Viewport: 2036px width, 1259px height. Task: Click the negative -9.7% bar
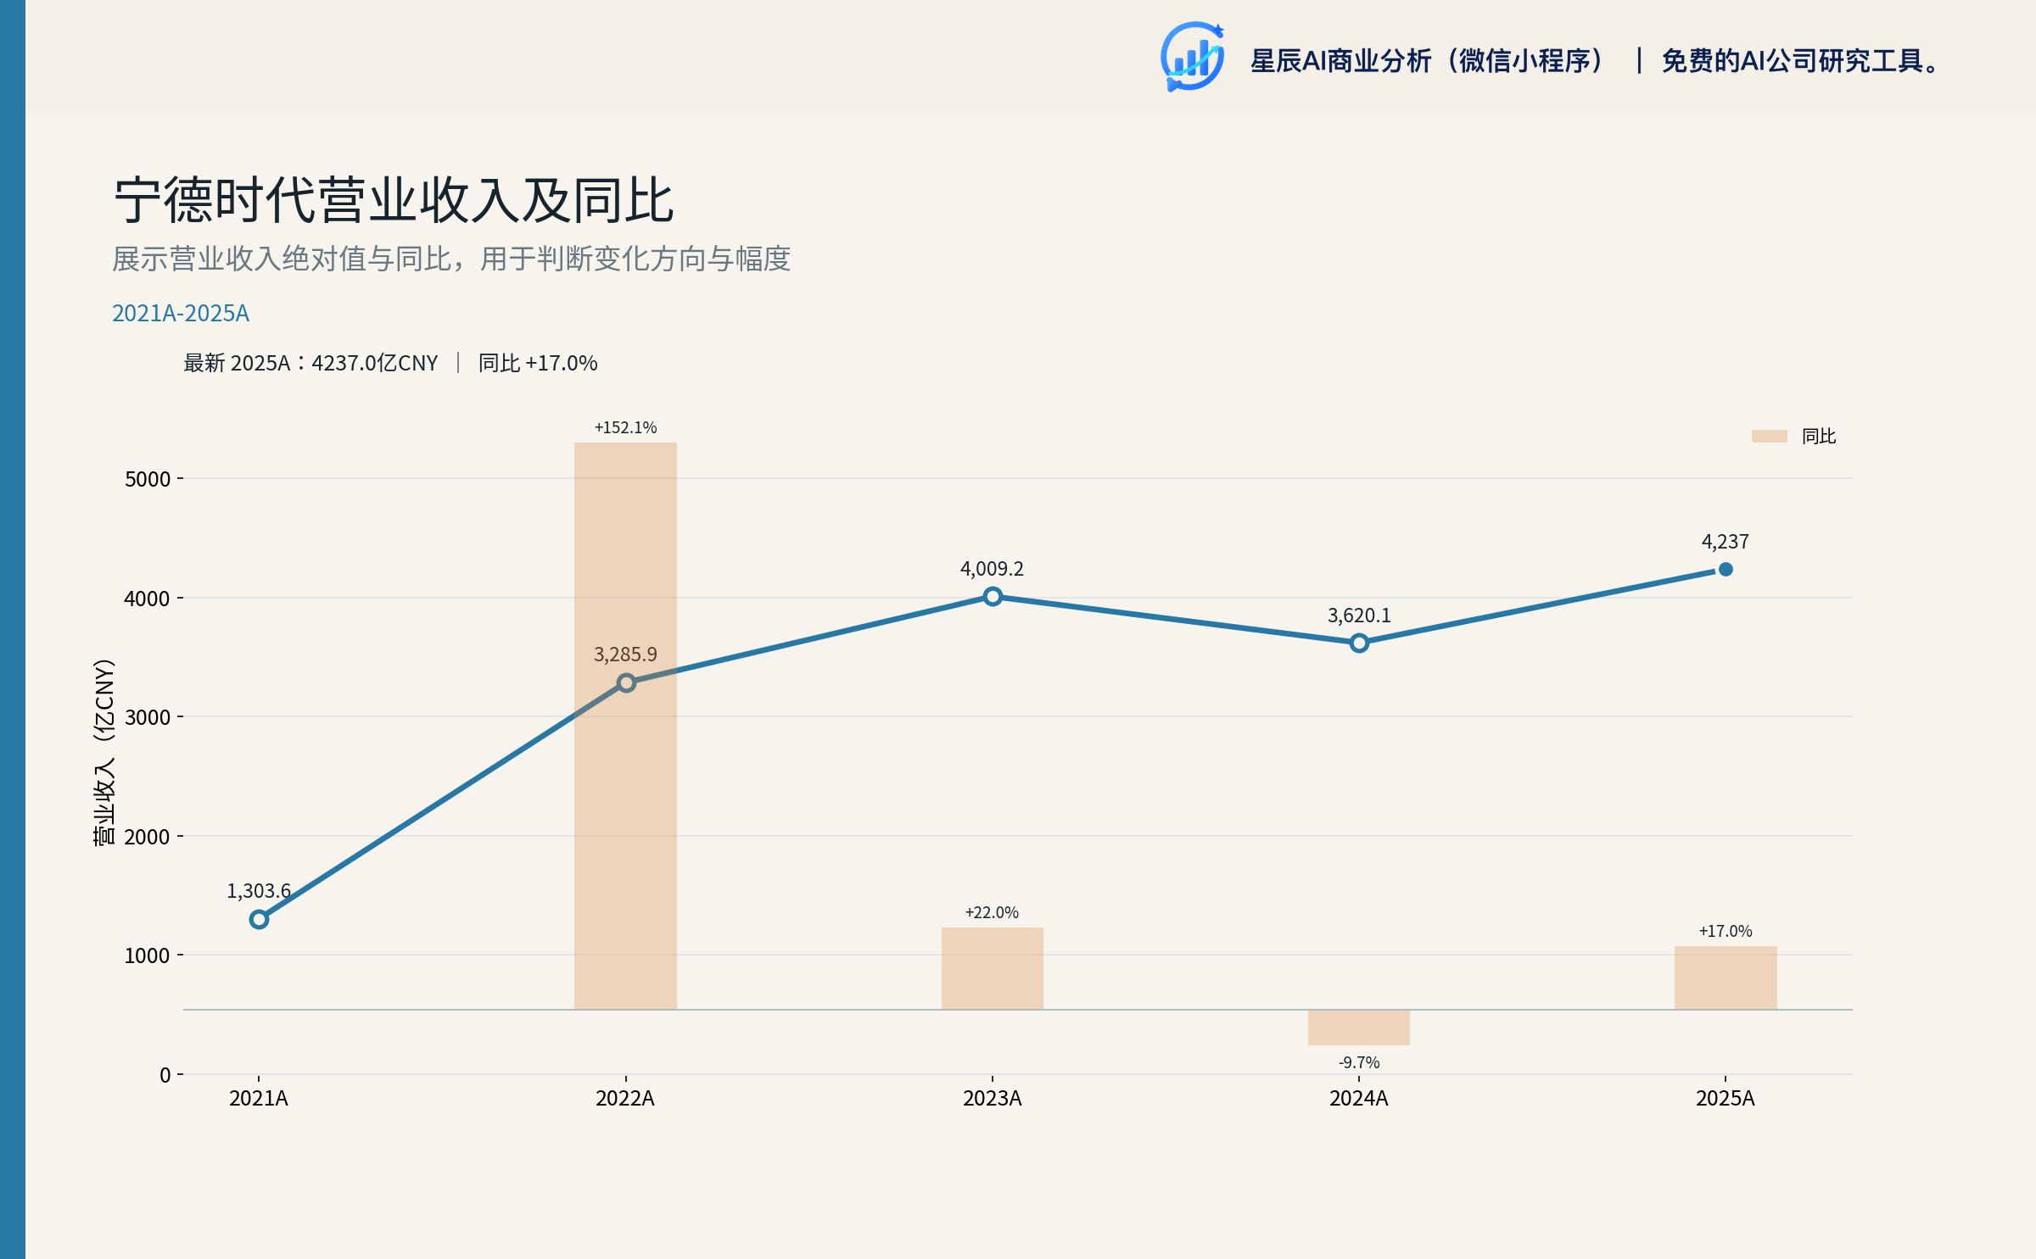pos(1359,1028)
